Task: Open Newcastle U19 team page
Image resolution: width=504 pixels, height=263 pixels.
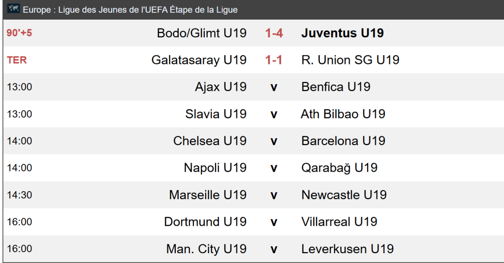Action: [x=344, y=195]
